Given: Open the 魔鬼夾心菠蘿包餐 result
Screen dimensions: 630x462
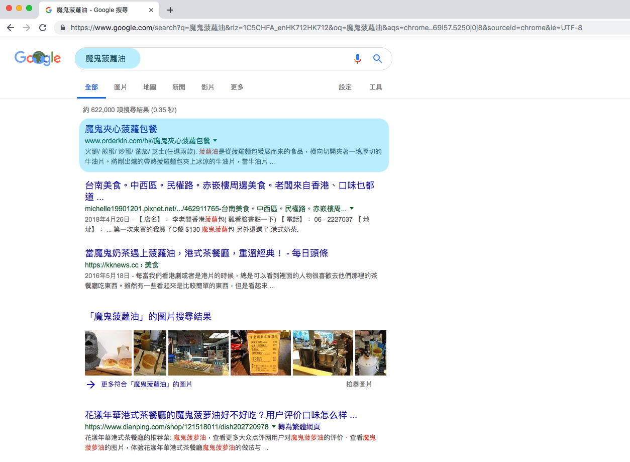Looking at the screenshot, I should click(121, 129).
